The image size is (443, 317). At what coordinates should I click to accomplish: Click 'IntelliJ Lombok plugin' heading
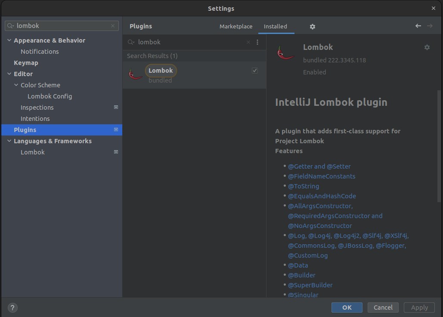[331, 102]
